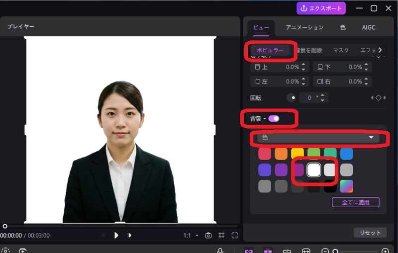Screen dimensions: 398x253
Task: Click the 全てに適用 apply-to-all button
Action: pyautogui.click(x=356, y=202)
